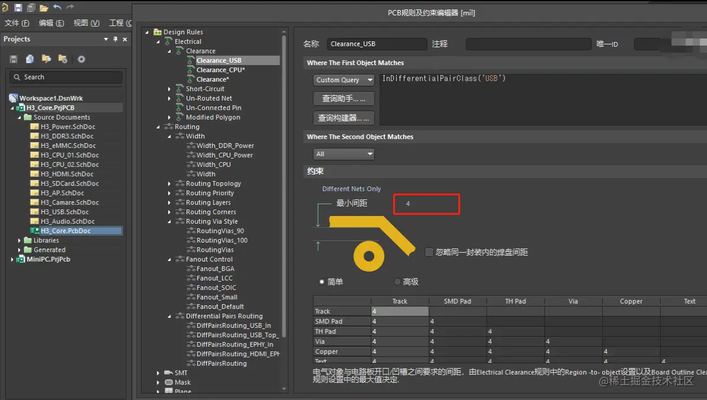The height and width of the screenshot is (400, 707).
Task: Expand the Generated folder
Action: point(20,250)
